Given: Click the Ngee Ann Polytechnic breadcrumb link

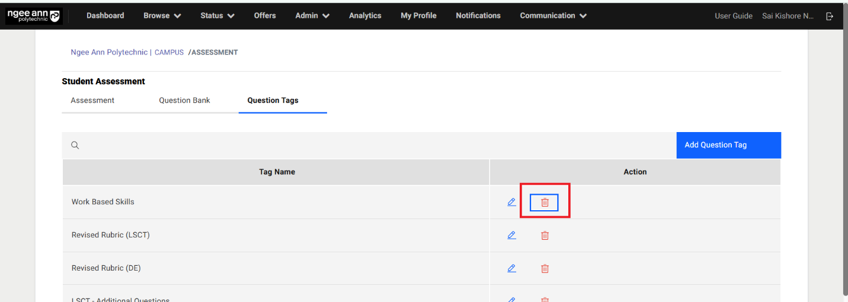Looking at the screenshot, I should pos(109,52).
